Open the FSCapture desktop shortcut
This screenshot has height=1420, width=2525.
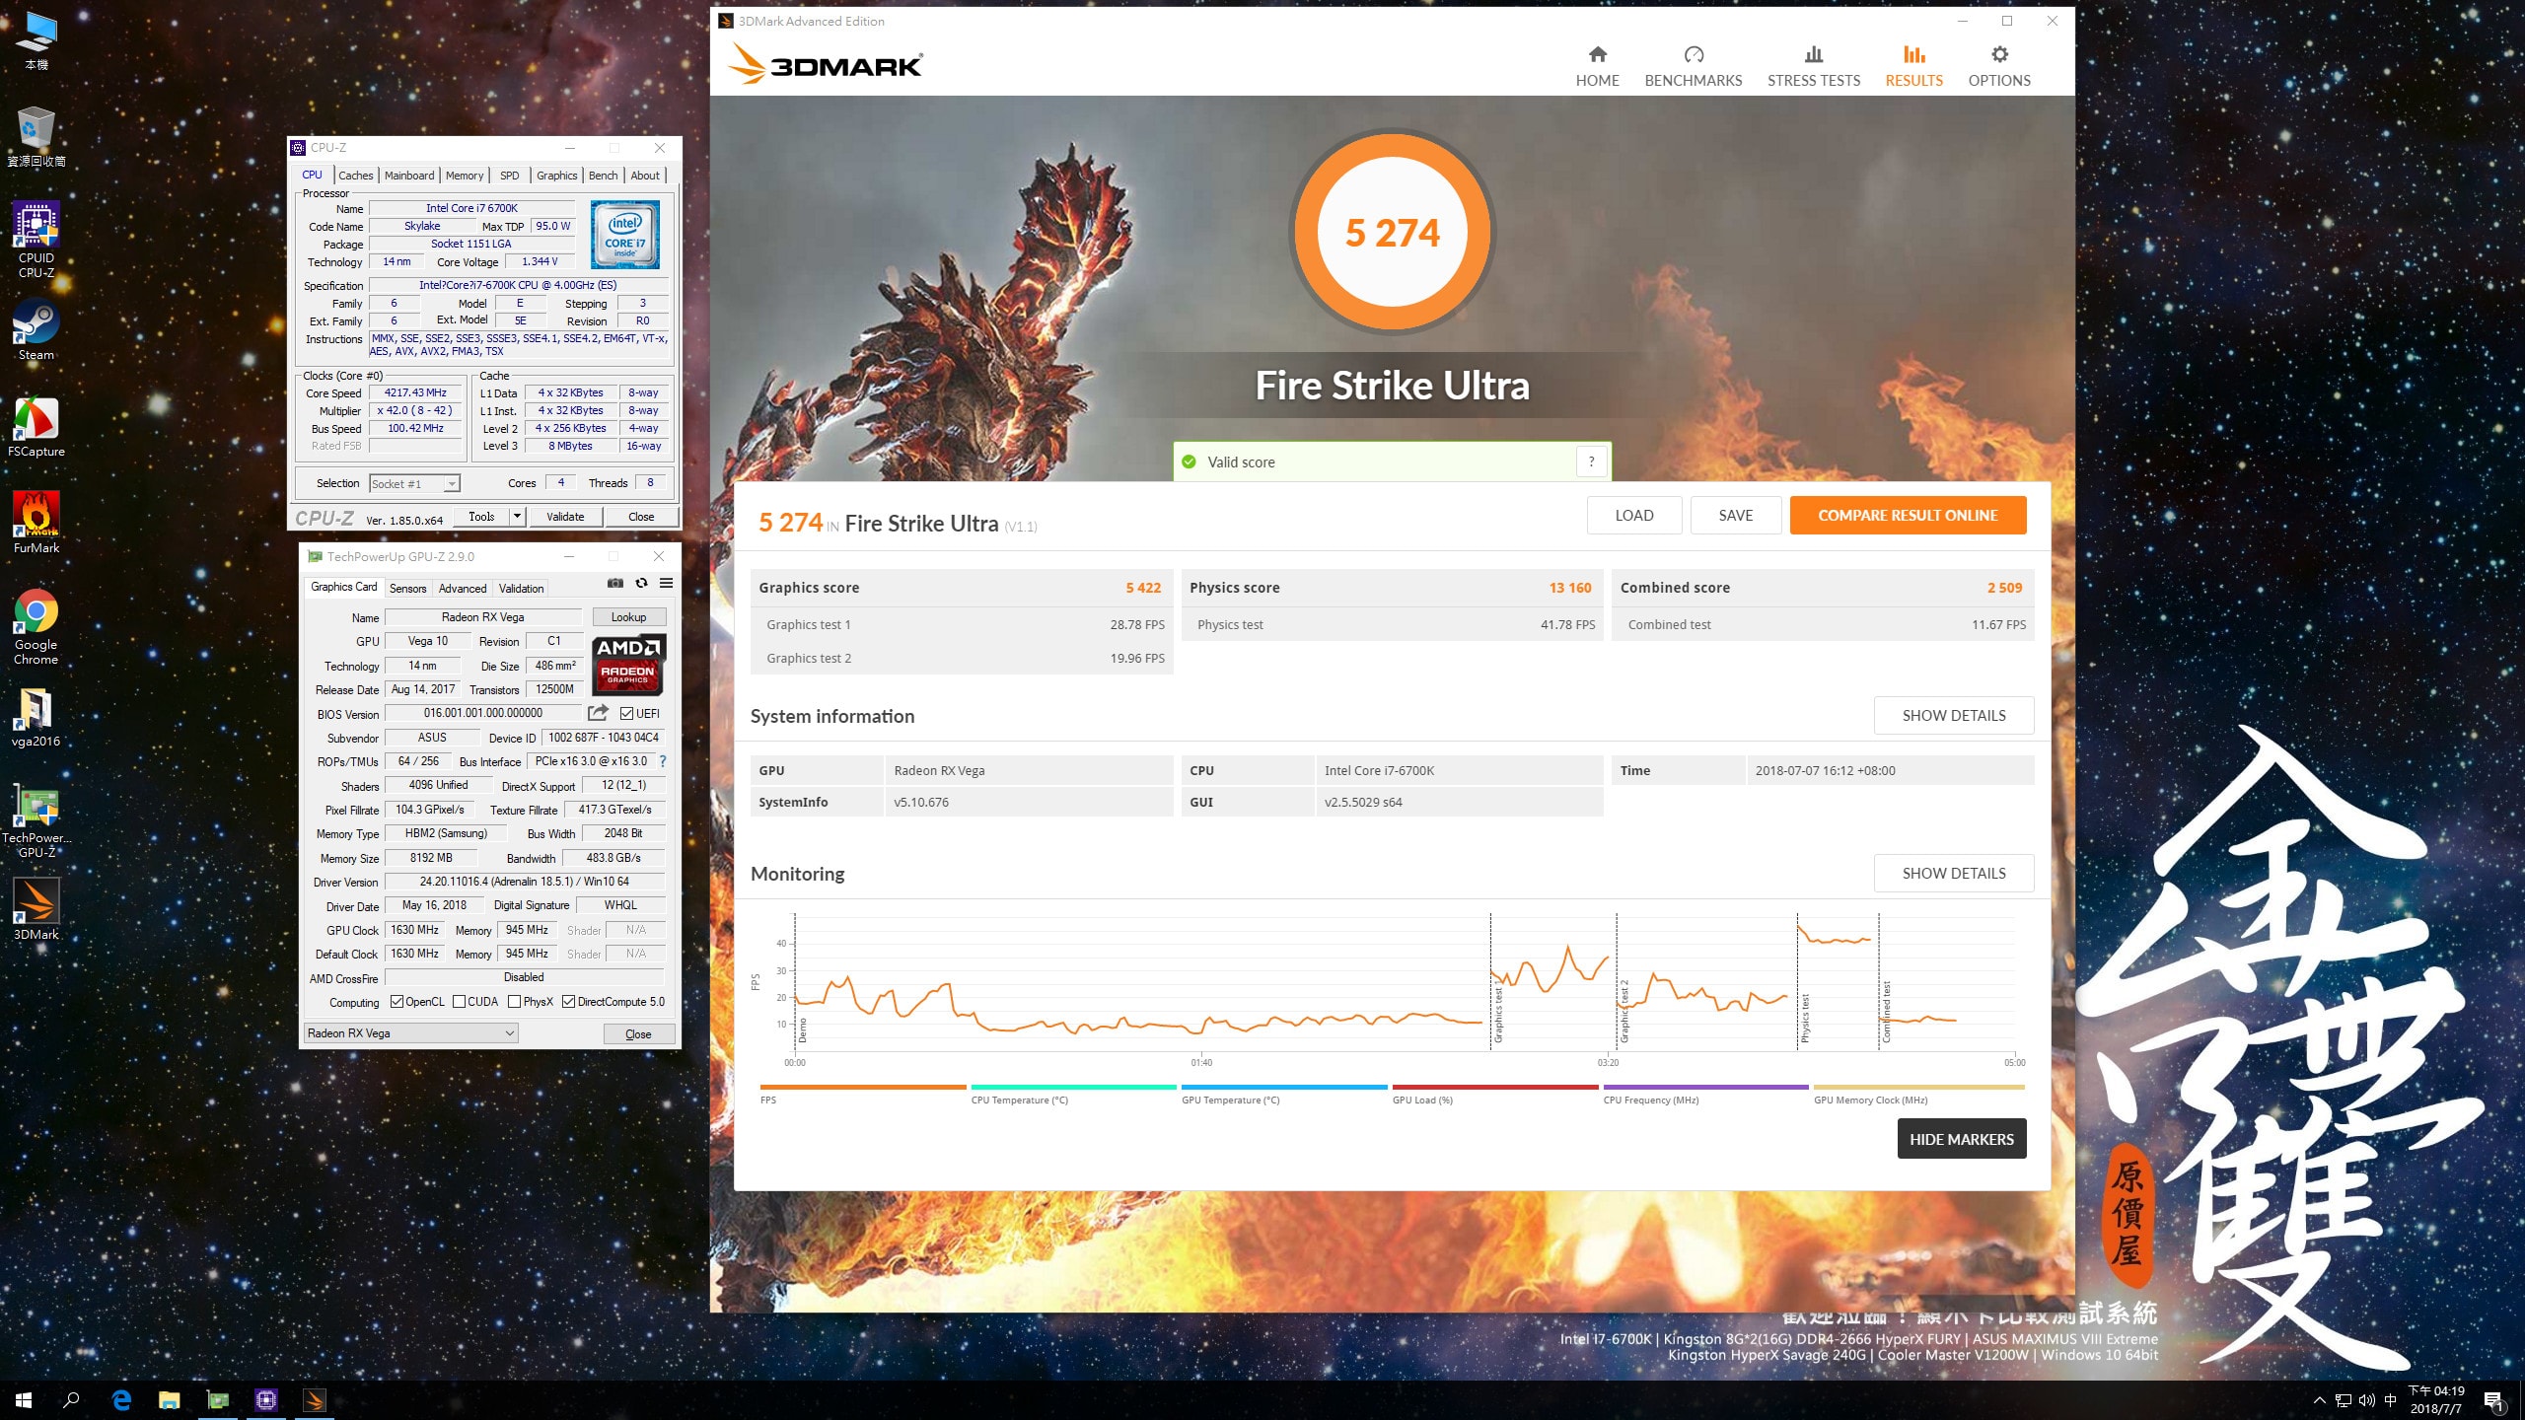tap(36, 427)
